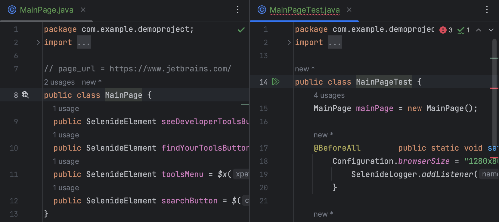This screenshot has height=222, width=499.
Task: Click the right editor vertical scrollbar
Action: [494, 90]
